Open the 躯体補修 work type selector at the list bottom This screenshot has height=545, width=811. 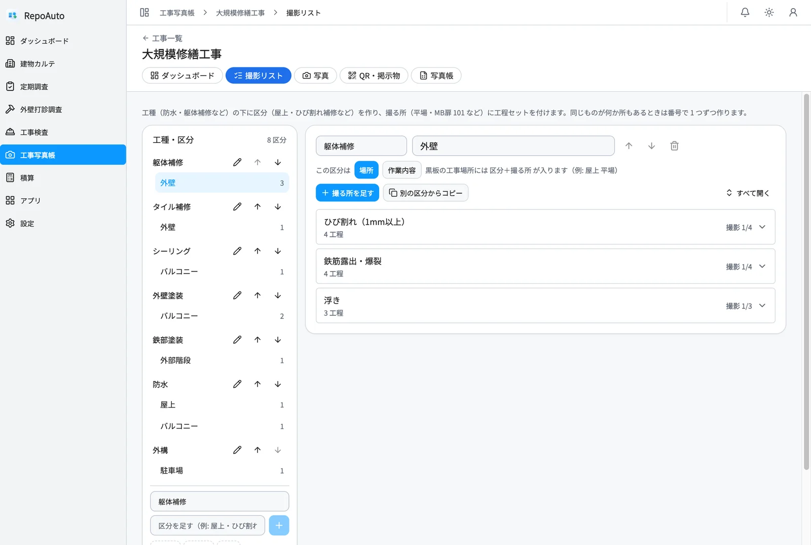pyautogui.click(x=219, y=501)
